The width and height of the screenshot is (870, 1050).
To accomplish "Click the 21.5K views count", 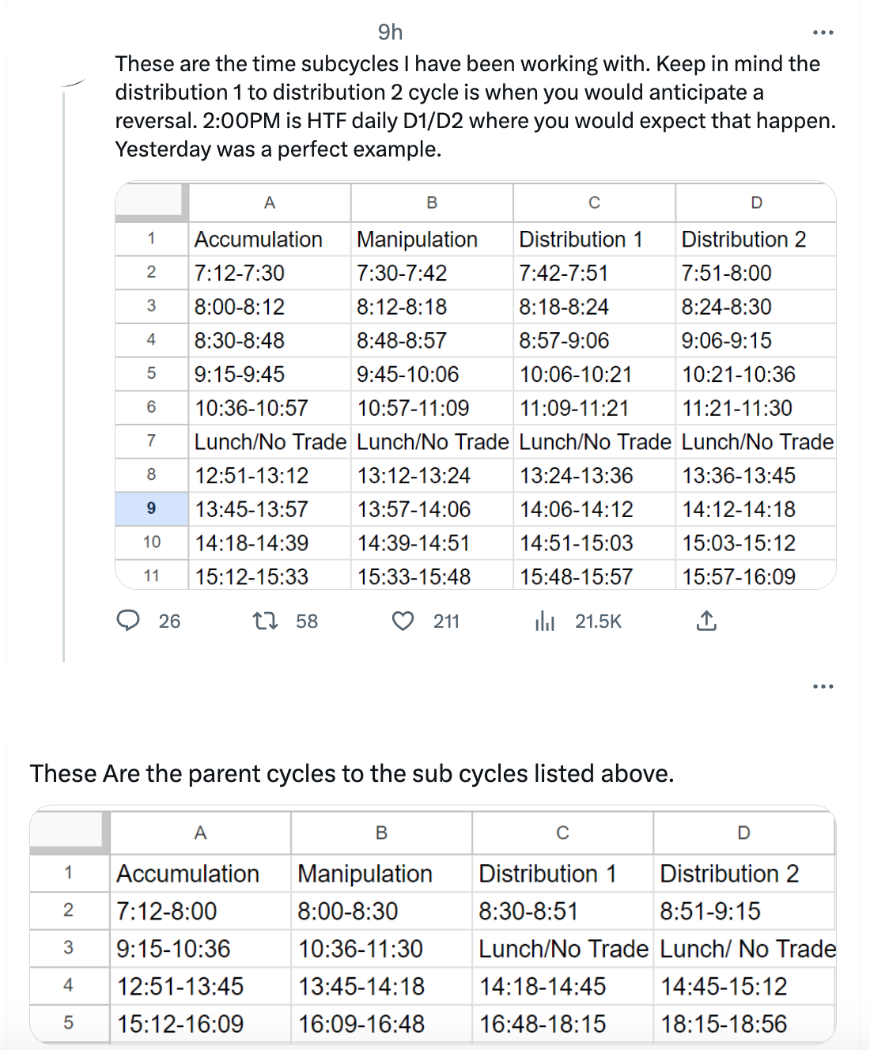I will click(x=598, y=621).
